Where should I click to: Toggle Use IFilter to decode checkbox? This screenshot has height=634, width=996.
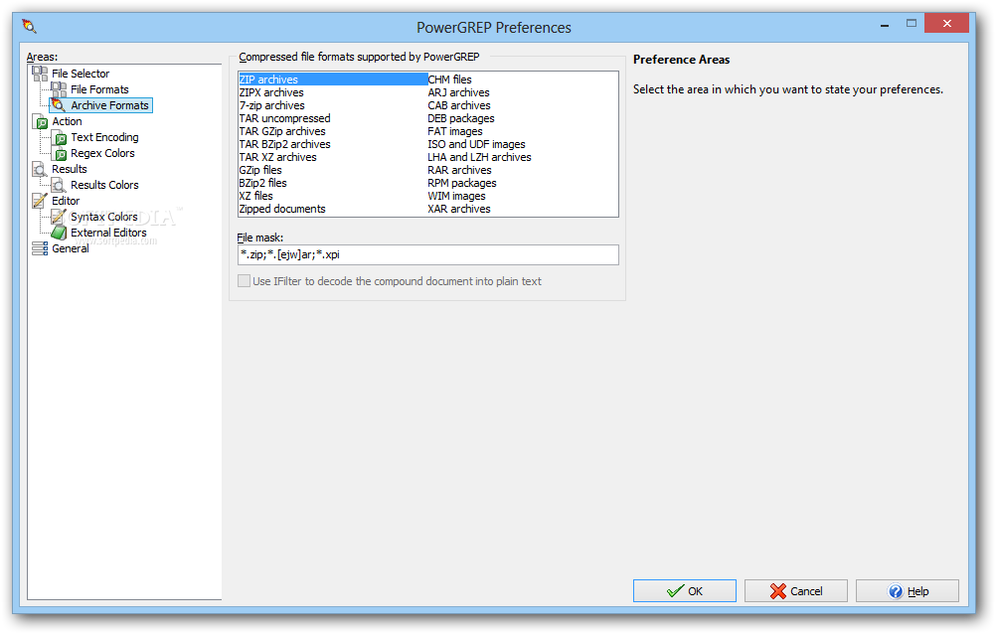(x=244, y=281)
